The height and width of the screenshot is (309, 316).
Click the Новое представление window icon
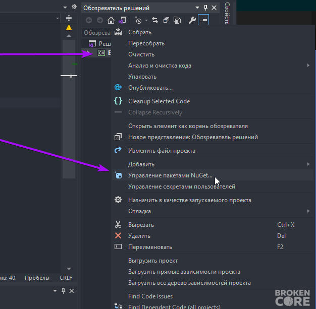(118, 137)
